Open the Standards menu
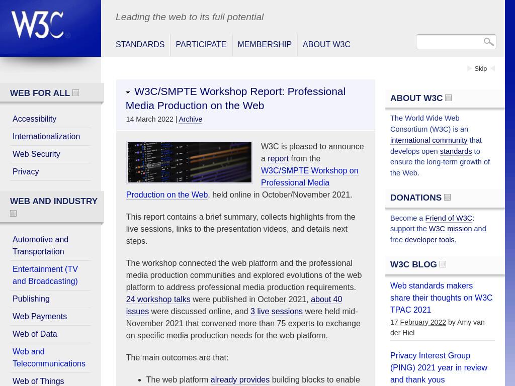The image size is (515, 386). coord(140,44)
